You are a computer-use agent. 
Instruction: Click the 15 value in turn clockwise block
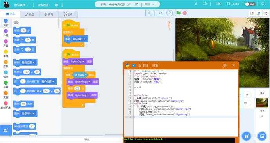[x=28, y=40]
